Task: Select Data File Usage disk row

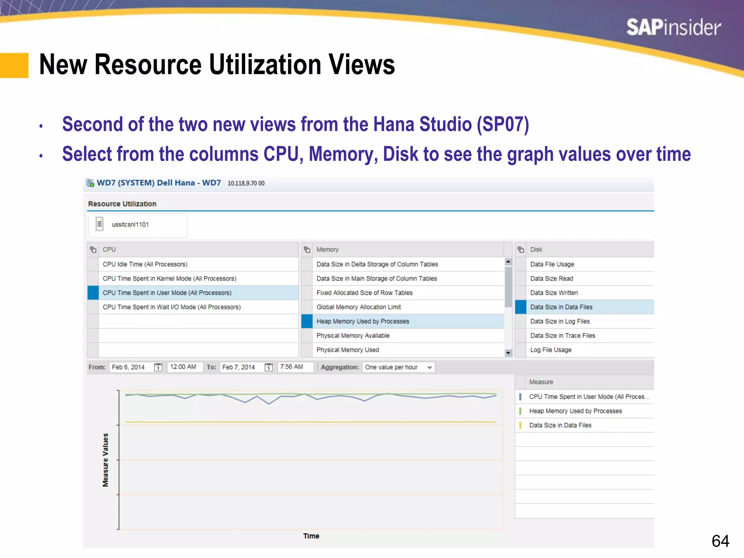Action: 590,264
